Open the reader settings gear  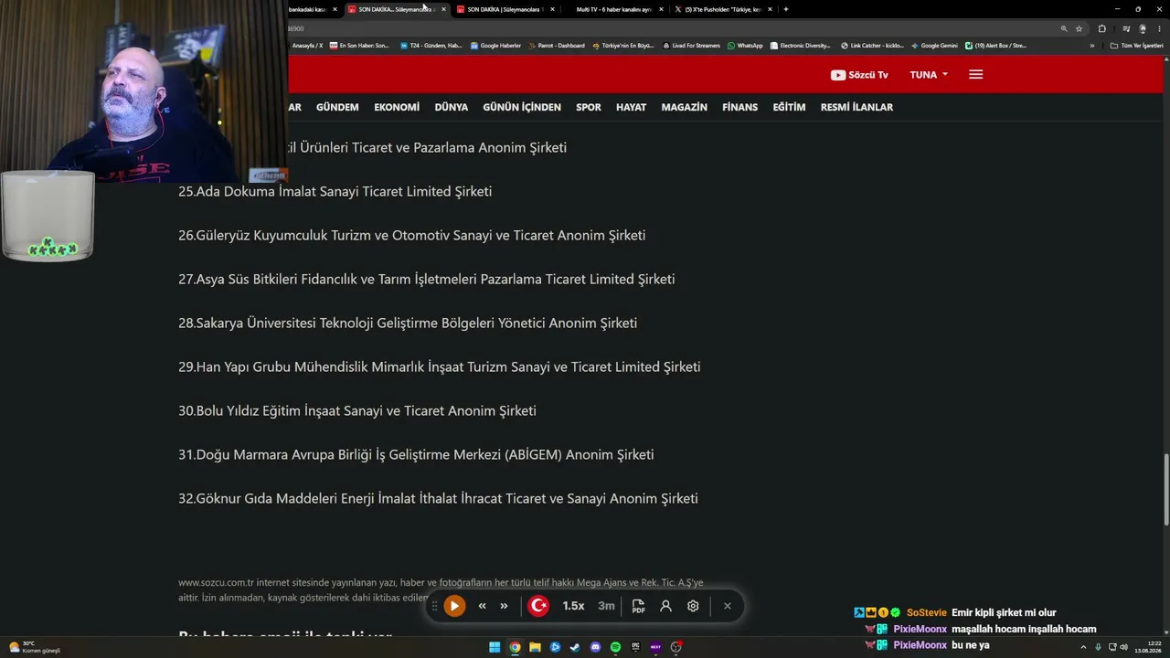[693, 606]
